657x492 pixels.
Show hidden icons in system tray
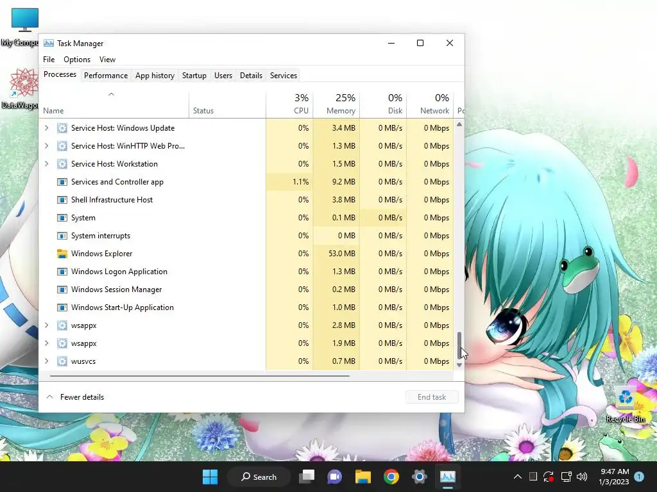(x=518, y=477)
